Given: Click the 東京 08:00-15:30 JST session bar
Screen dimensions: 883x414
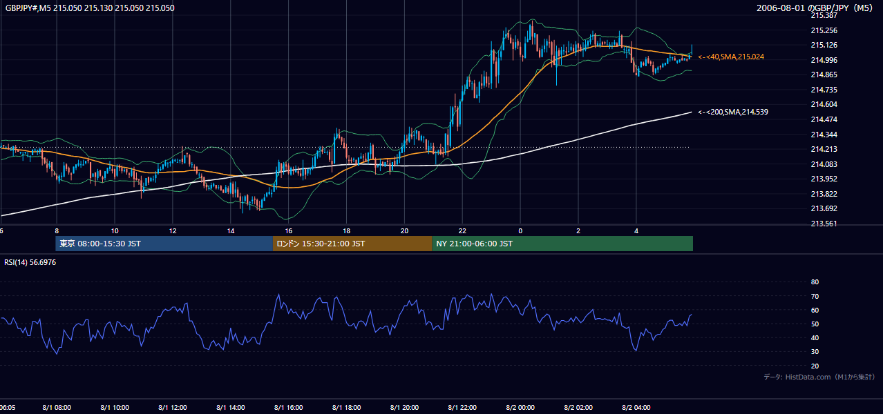Looking at the screenshot, I should [164, 244].
